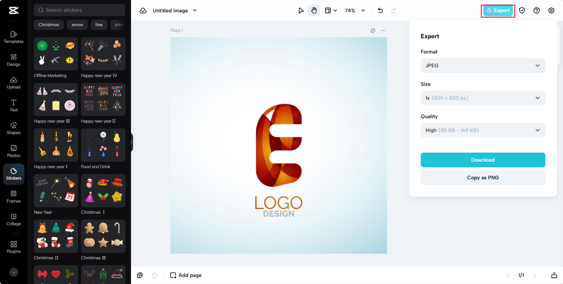The width and height of the screenshot is (563, 284).
Task: Click the delete page trash icon
Action: pos(154,275)
